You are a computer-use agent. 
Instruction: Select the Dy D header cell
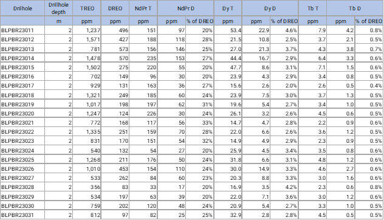click(x=270, y=9)
